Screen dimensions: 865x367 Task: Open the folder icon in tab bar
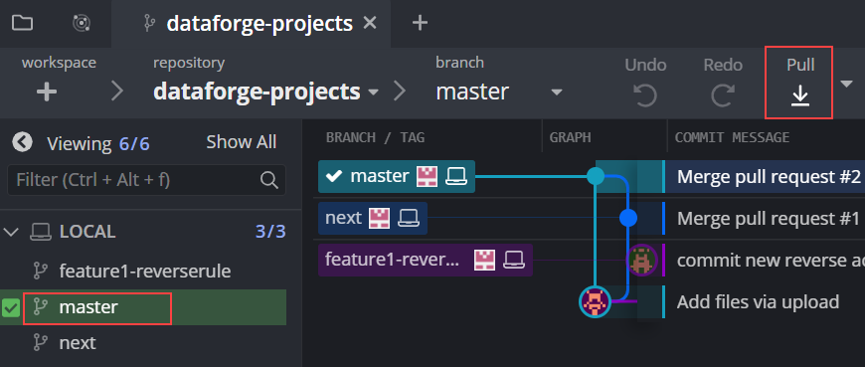pos(22,23)
